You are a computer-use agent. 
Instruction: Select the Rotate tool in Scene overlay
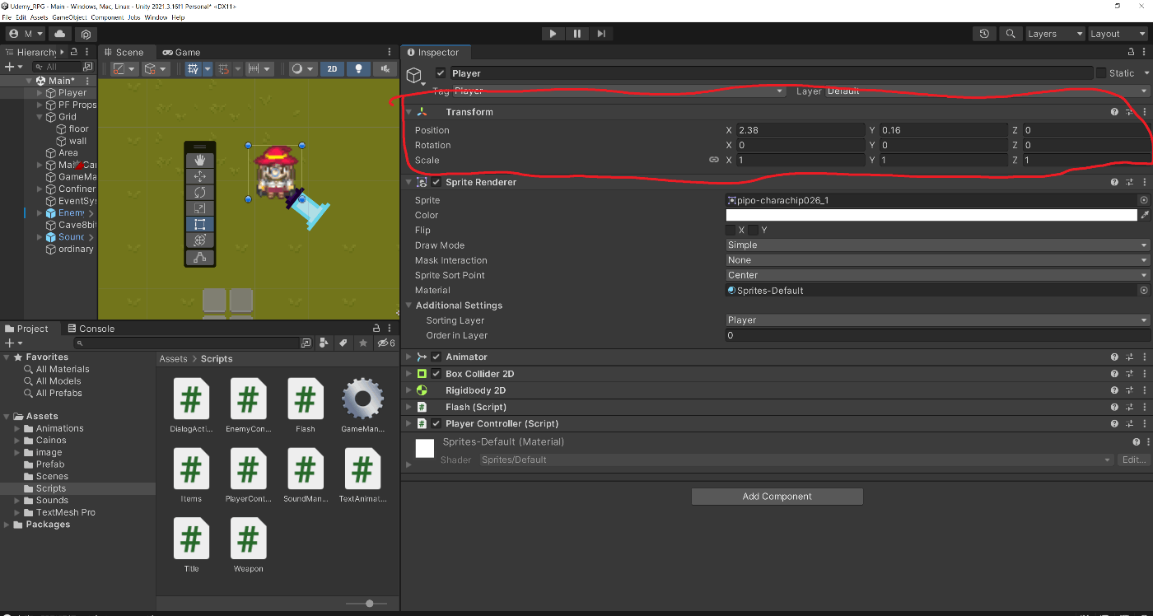pyautogui.click(x=199, y=192)
